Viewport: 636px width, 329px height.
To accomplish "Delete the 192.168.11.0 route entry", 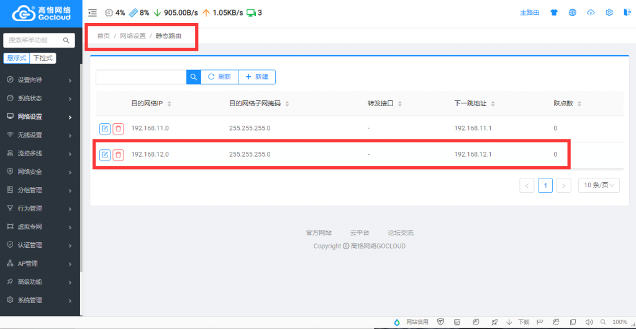I will tap(118, 129).
